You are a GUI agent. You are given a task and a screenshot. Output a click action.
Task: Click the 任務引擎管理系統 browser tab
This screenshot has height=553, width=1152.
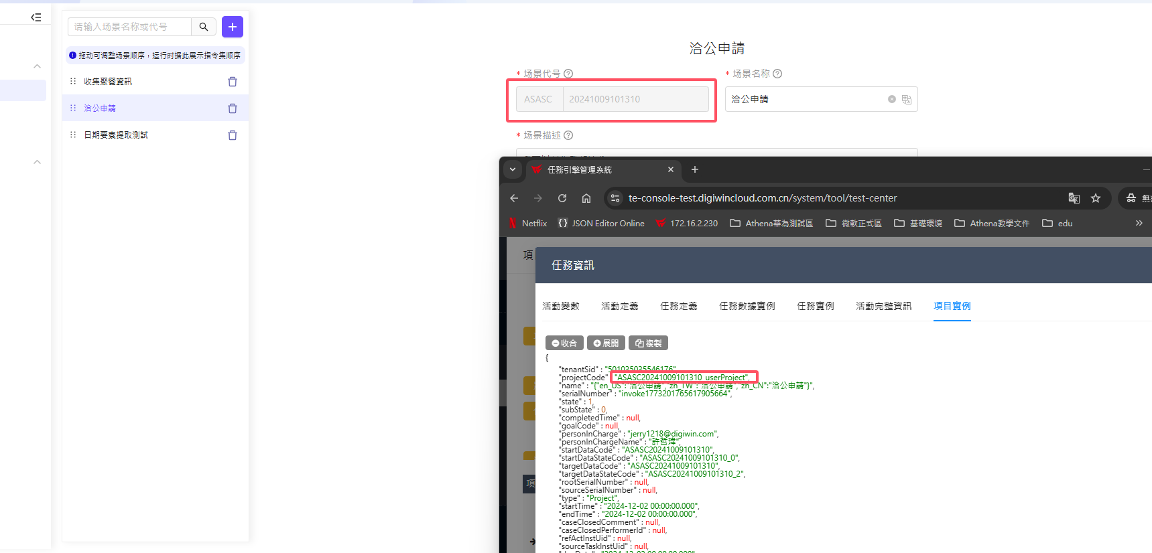(603, 169)
